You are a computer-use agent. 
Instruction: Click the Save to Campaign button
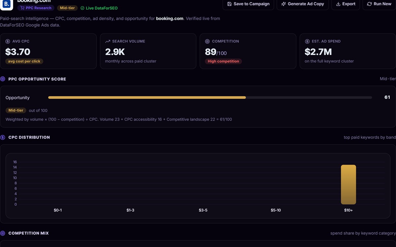point(248,4)
